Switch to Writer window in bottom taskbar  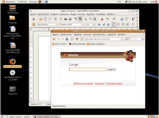[19, 117]
